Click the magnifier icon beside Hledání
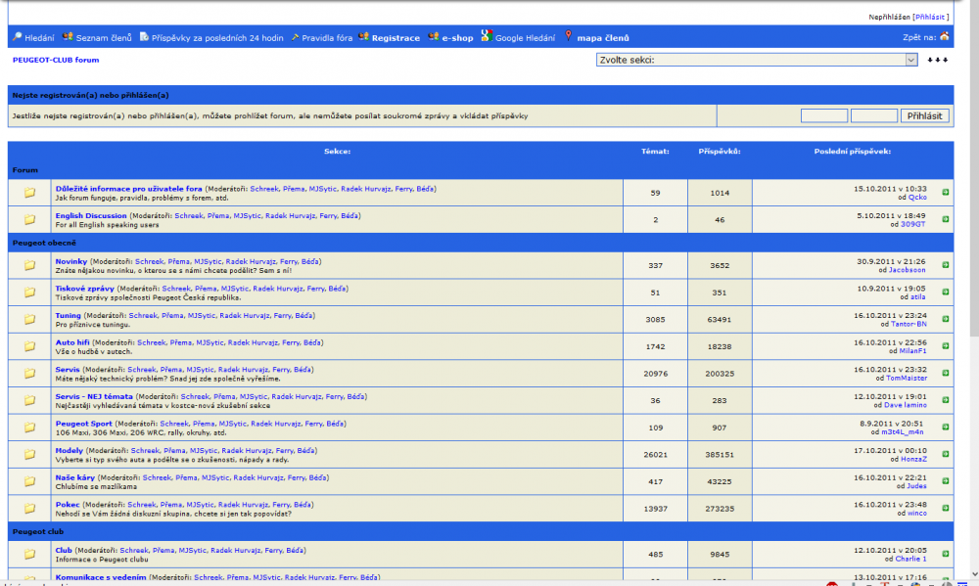This screenshot has height=586, width=979. [x=18, y=37]
